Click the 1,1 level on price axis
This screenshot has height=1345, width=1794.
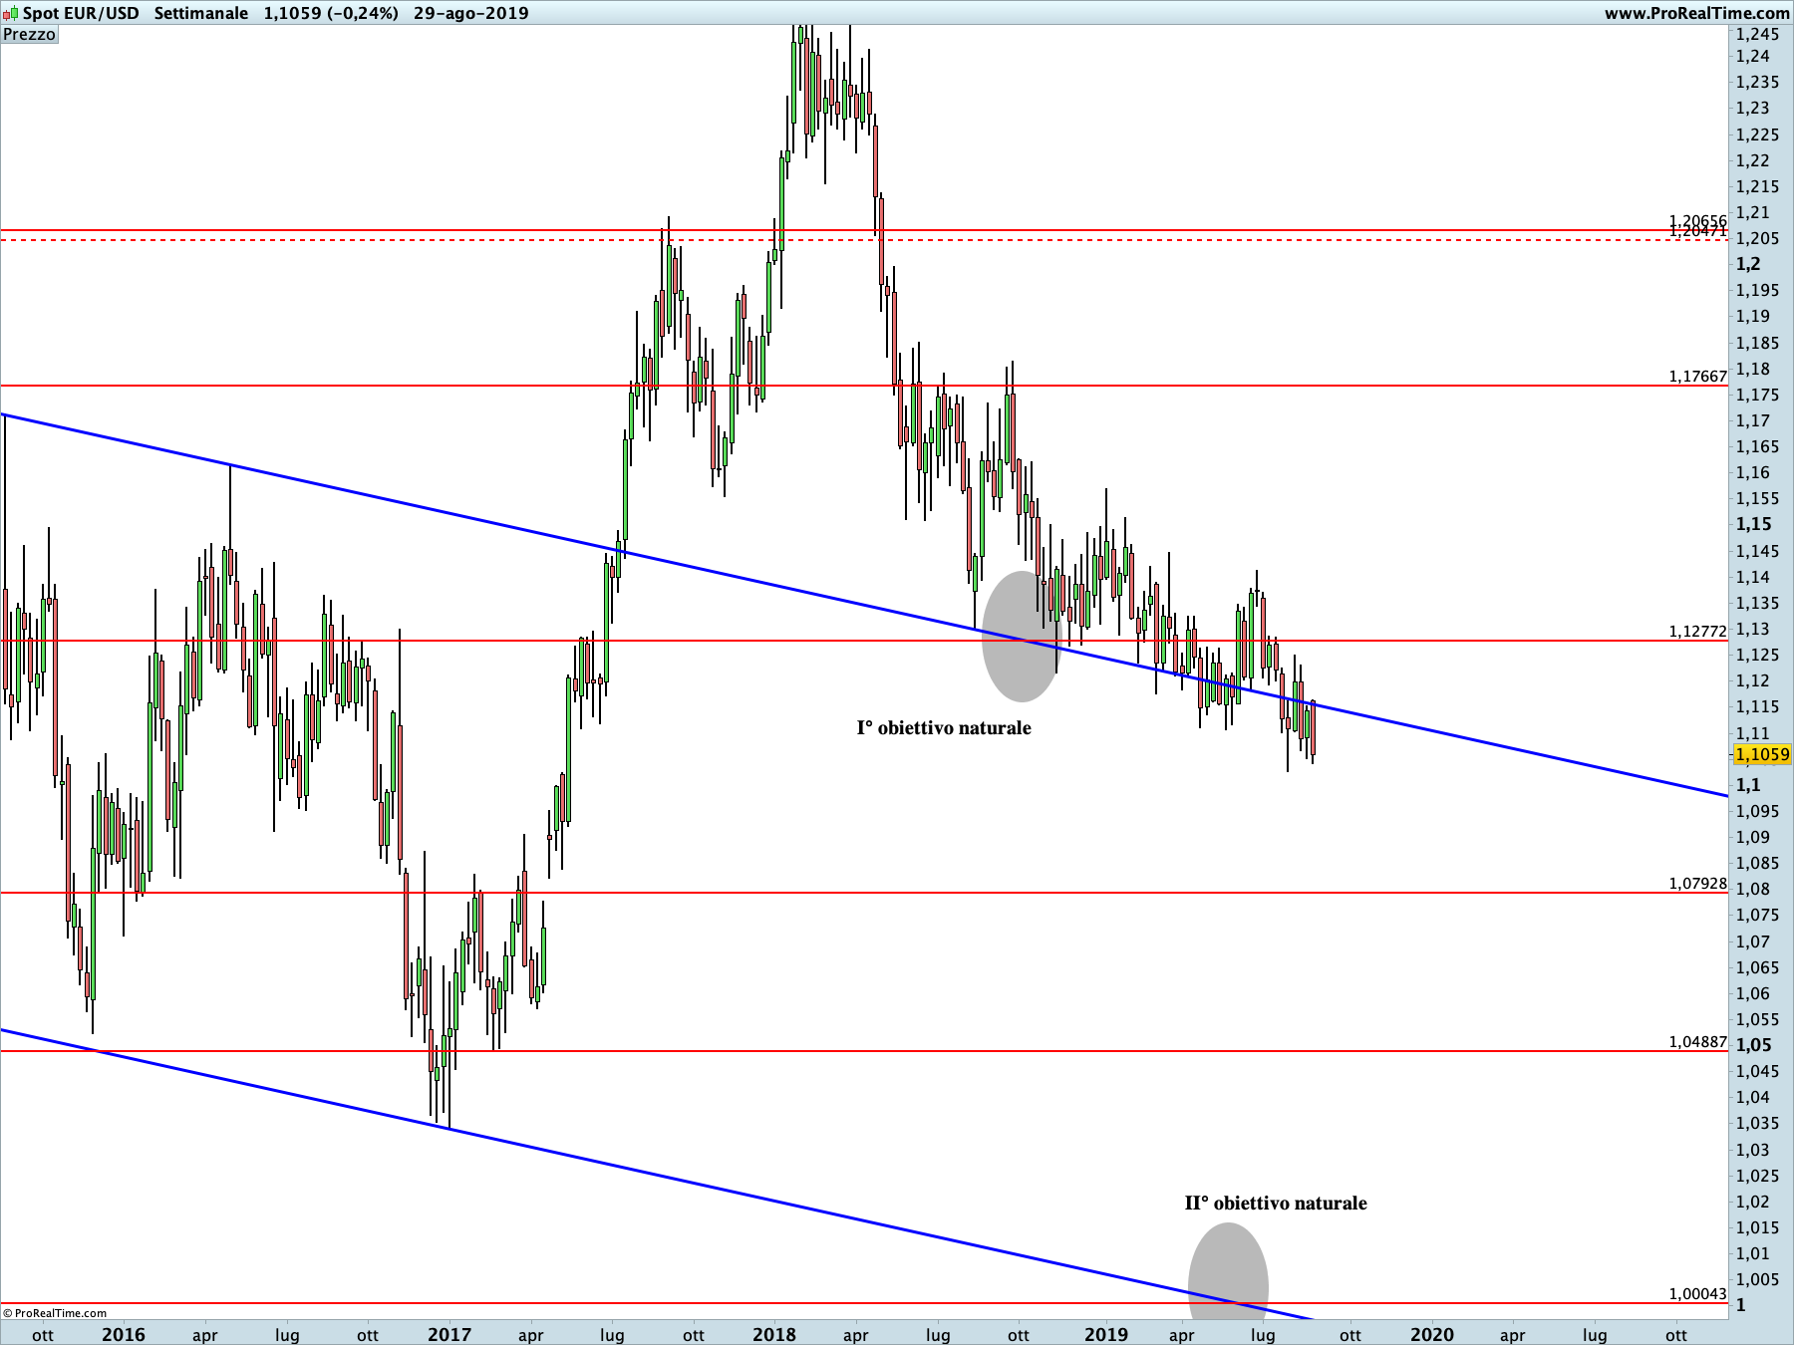(x=1748, y=785)
